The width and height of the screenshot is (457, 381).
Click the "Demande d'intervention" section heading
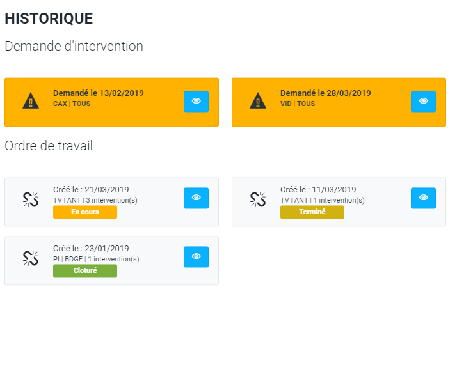74,47
